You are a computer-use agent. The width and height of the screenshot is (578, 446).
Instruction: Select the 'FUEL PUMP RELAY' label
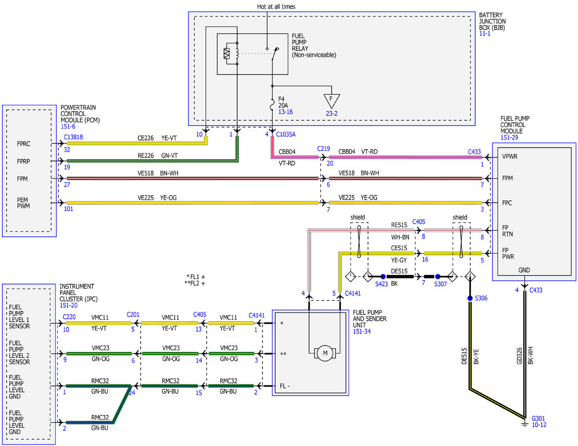(300, 42)
